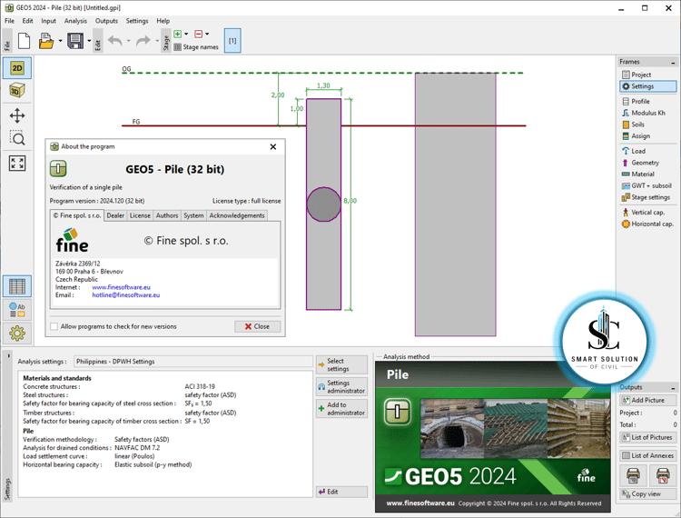Click the fit-to-window view icon
This screenshot has height=518, width=681.
17,163
